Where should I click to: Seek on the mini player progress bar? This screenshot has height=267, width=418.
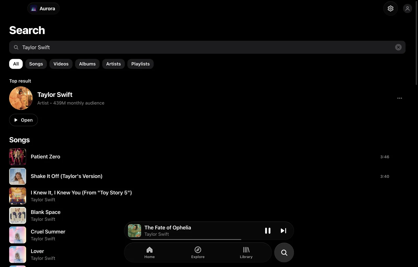tap(209, 239)
